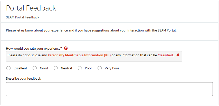Dismiss the PII warning with red X
Viewport: 219px width, 106px height.
178,55
